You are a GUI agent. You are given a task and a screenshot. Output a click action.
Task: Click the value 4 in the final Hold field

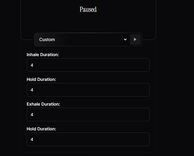point(32,139)
